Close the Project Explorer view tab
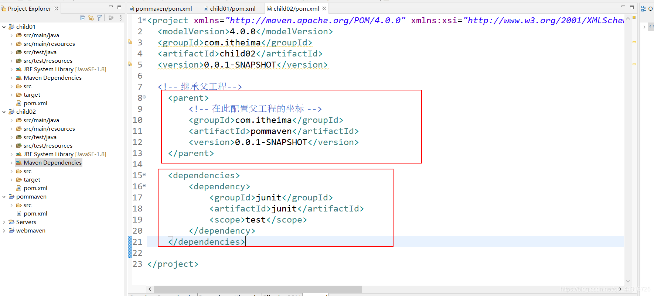The width and height of the screenshot is (654, 296). click(x=56, y=8)
